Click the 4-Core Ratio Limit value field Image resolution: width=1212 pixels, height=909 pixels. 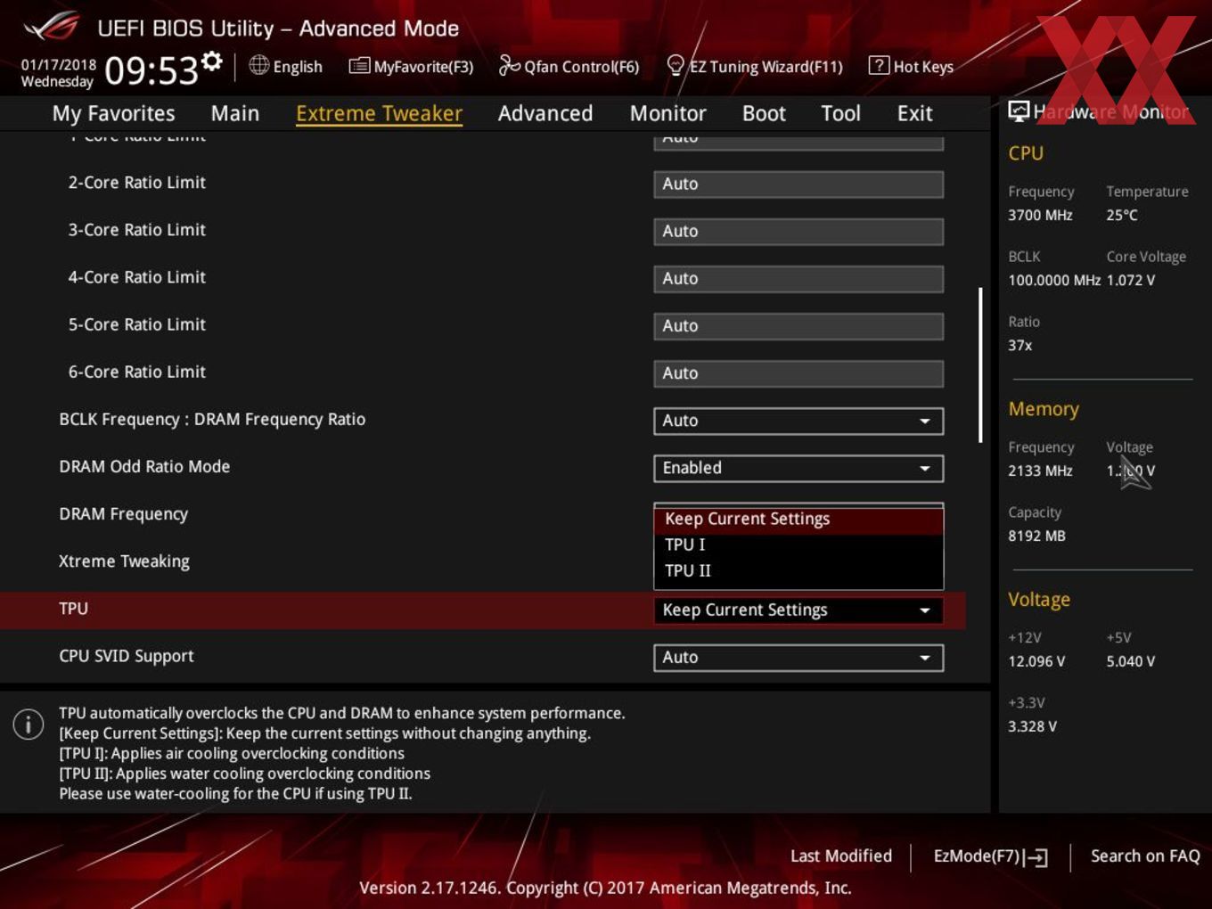coord(798,279)
